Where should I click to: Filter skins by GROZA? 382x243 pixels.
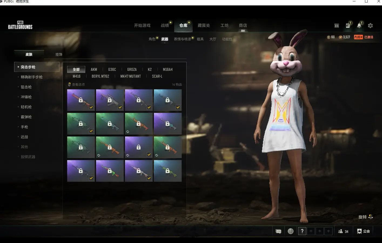pos(132,69)
